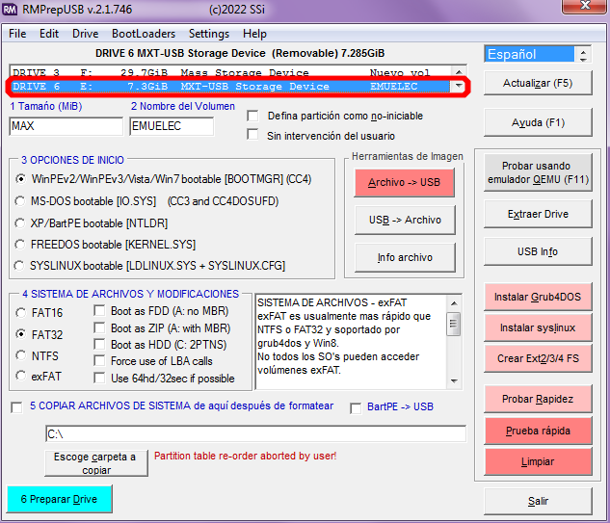Enable Defina partición como no-iniciable checkbox
Image resolution: width=610 pixels, height=523 pixels.
[x=252, y=116]
